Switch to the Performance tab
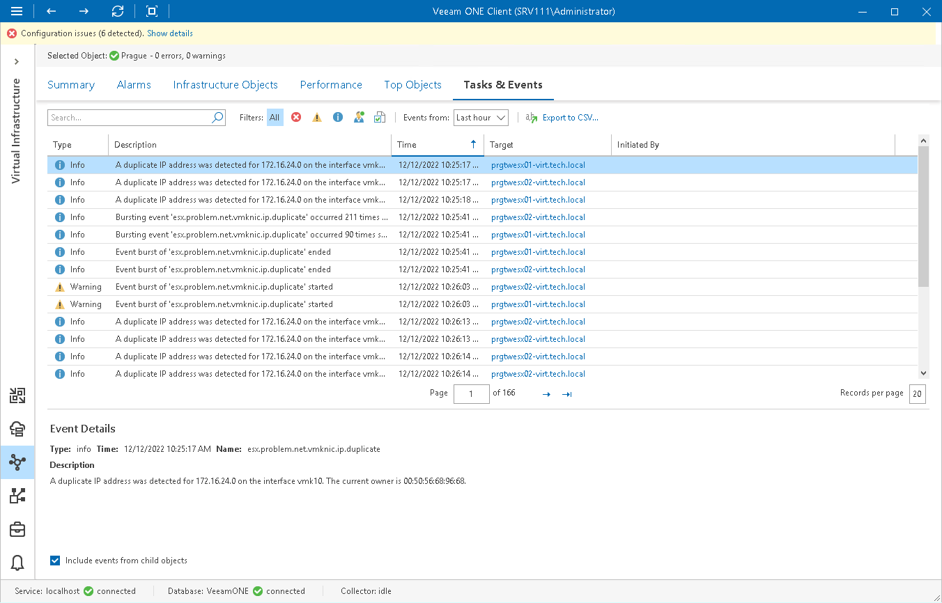 point(331,84)
